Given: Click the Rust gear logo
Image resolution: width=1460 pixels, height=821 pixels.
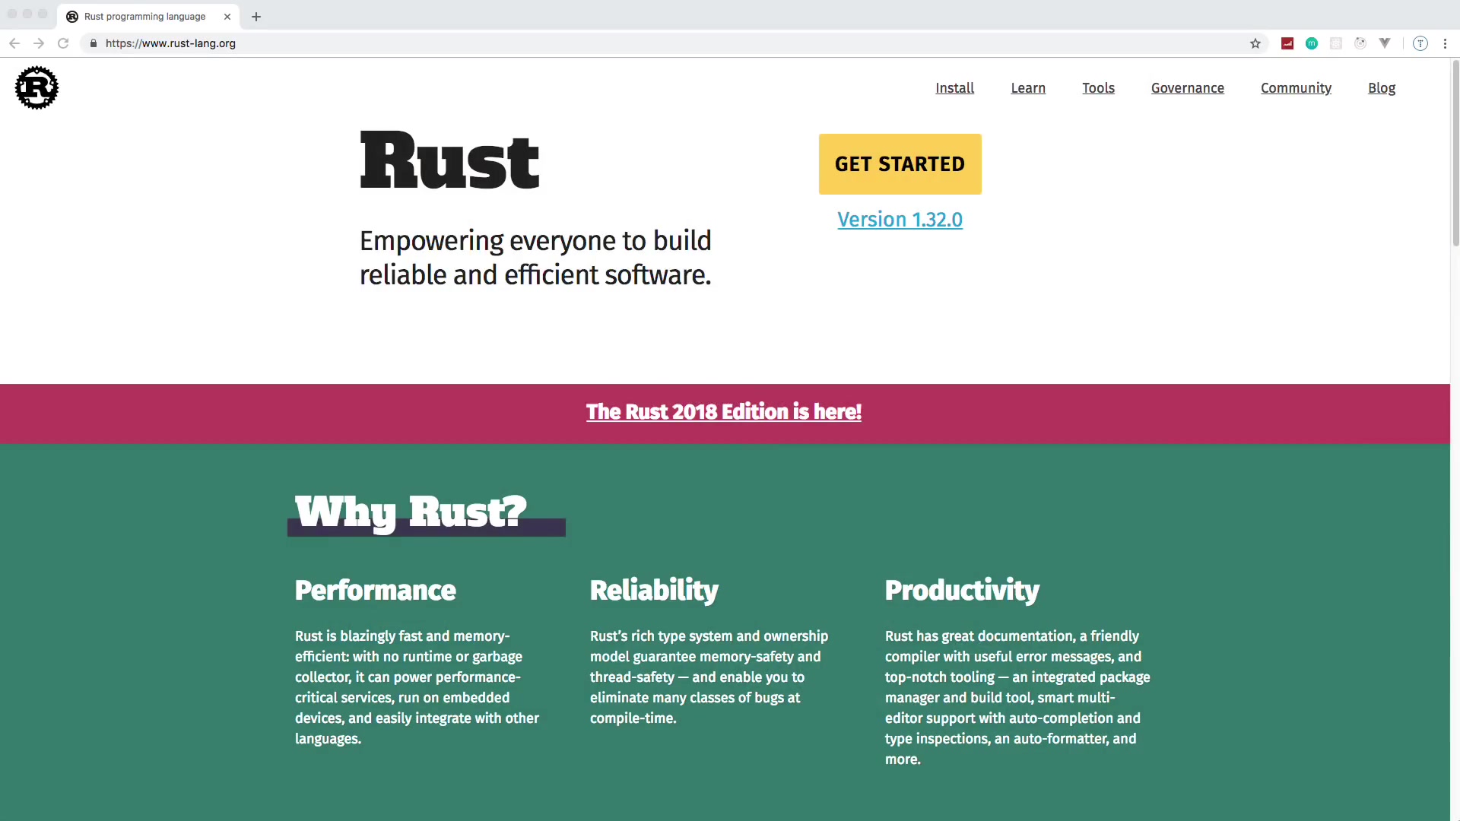Looking at the screenshot, I should point(36,87).
